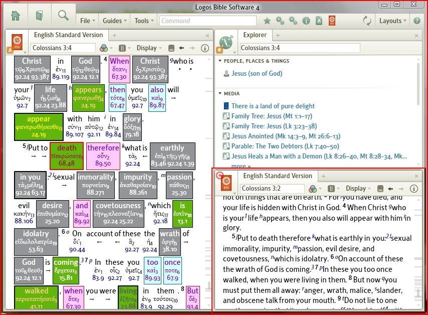Click the green info shortcut icon
Screen dimensions: 428x315
[306, 21]
